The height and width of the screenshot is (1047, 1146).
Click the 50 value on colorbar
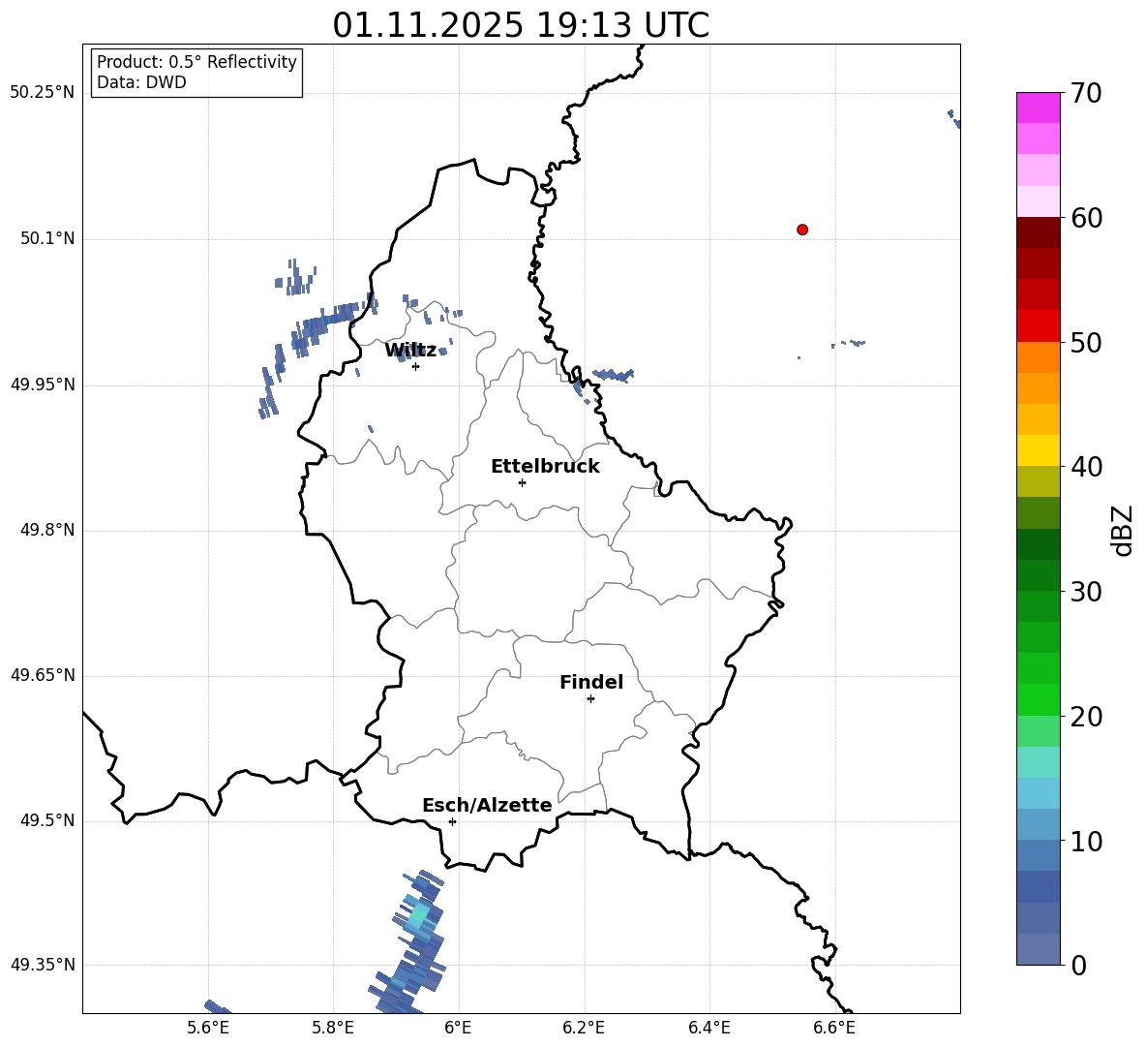coord(1087,342)
